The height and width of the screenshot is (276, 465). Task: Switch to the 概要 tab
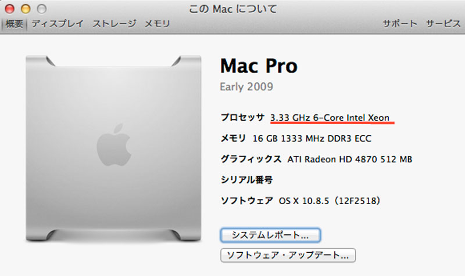coord(14,24)
